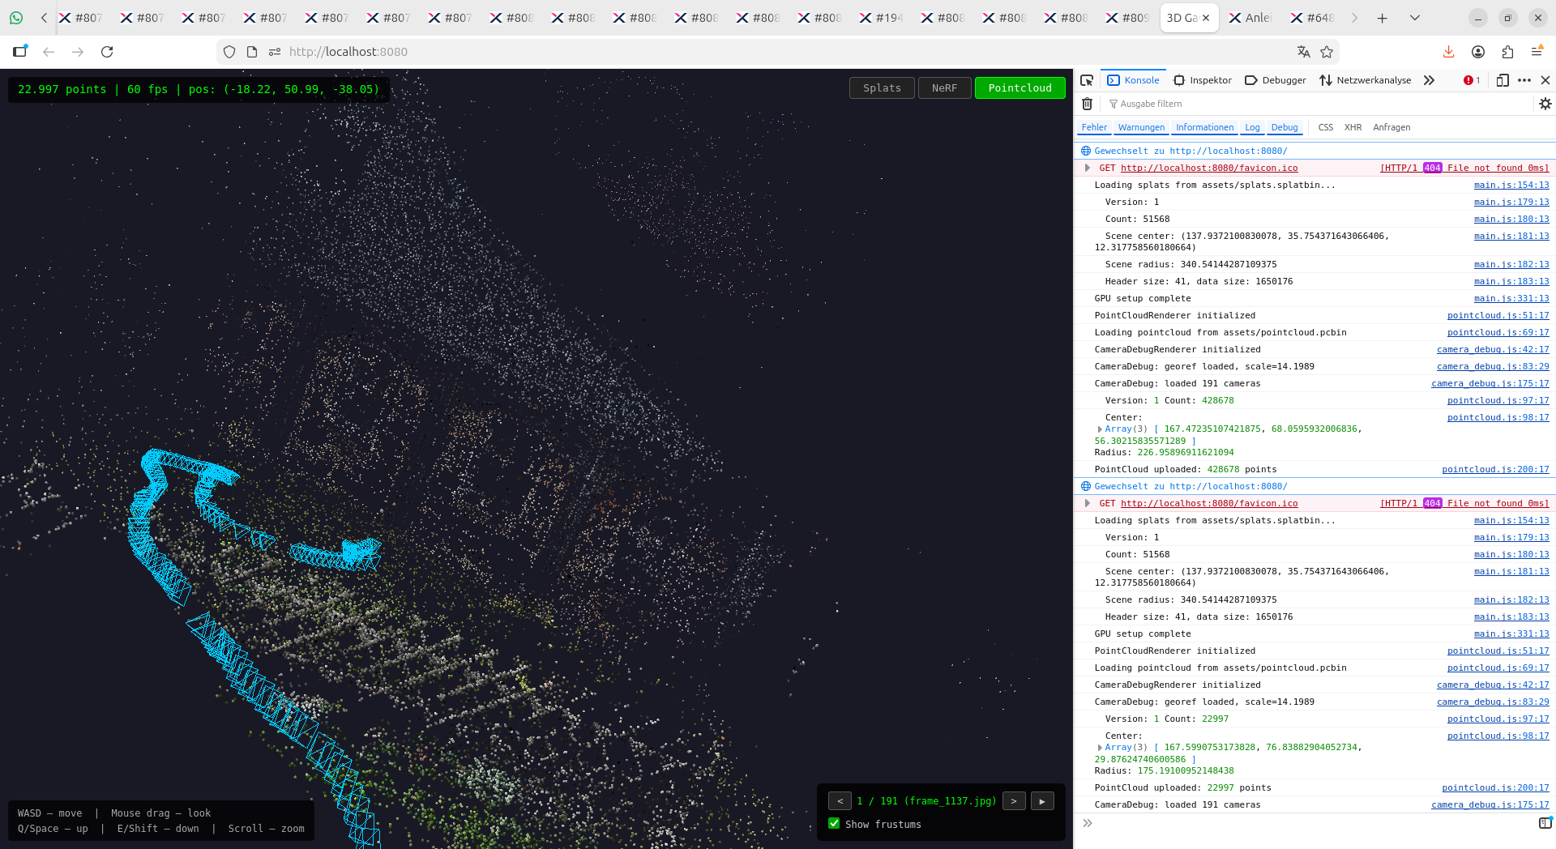This screenshot has height=849, width=1556.
Task: Open console settings gear icon
Action: tap(1545, 104)
